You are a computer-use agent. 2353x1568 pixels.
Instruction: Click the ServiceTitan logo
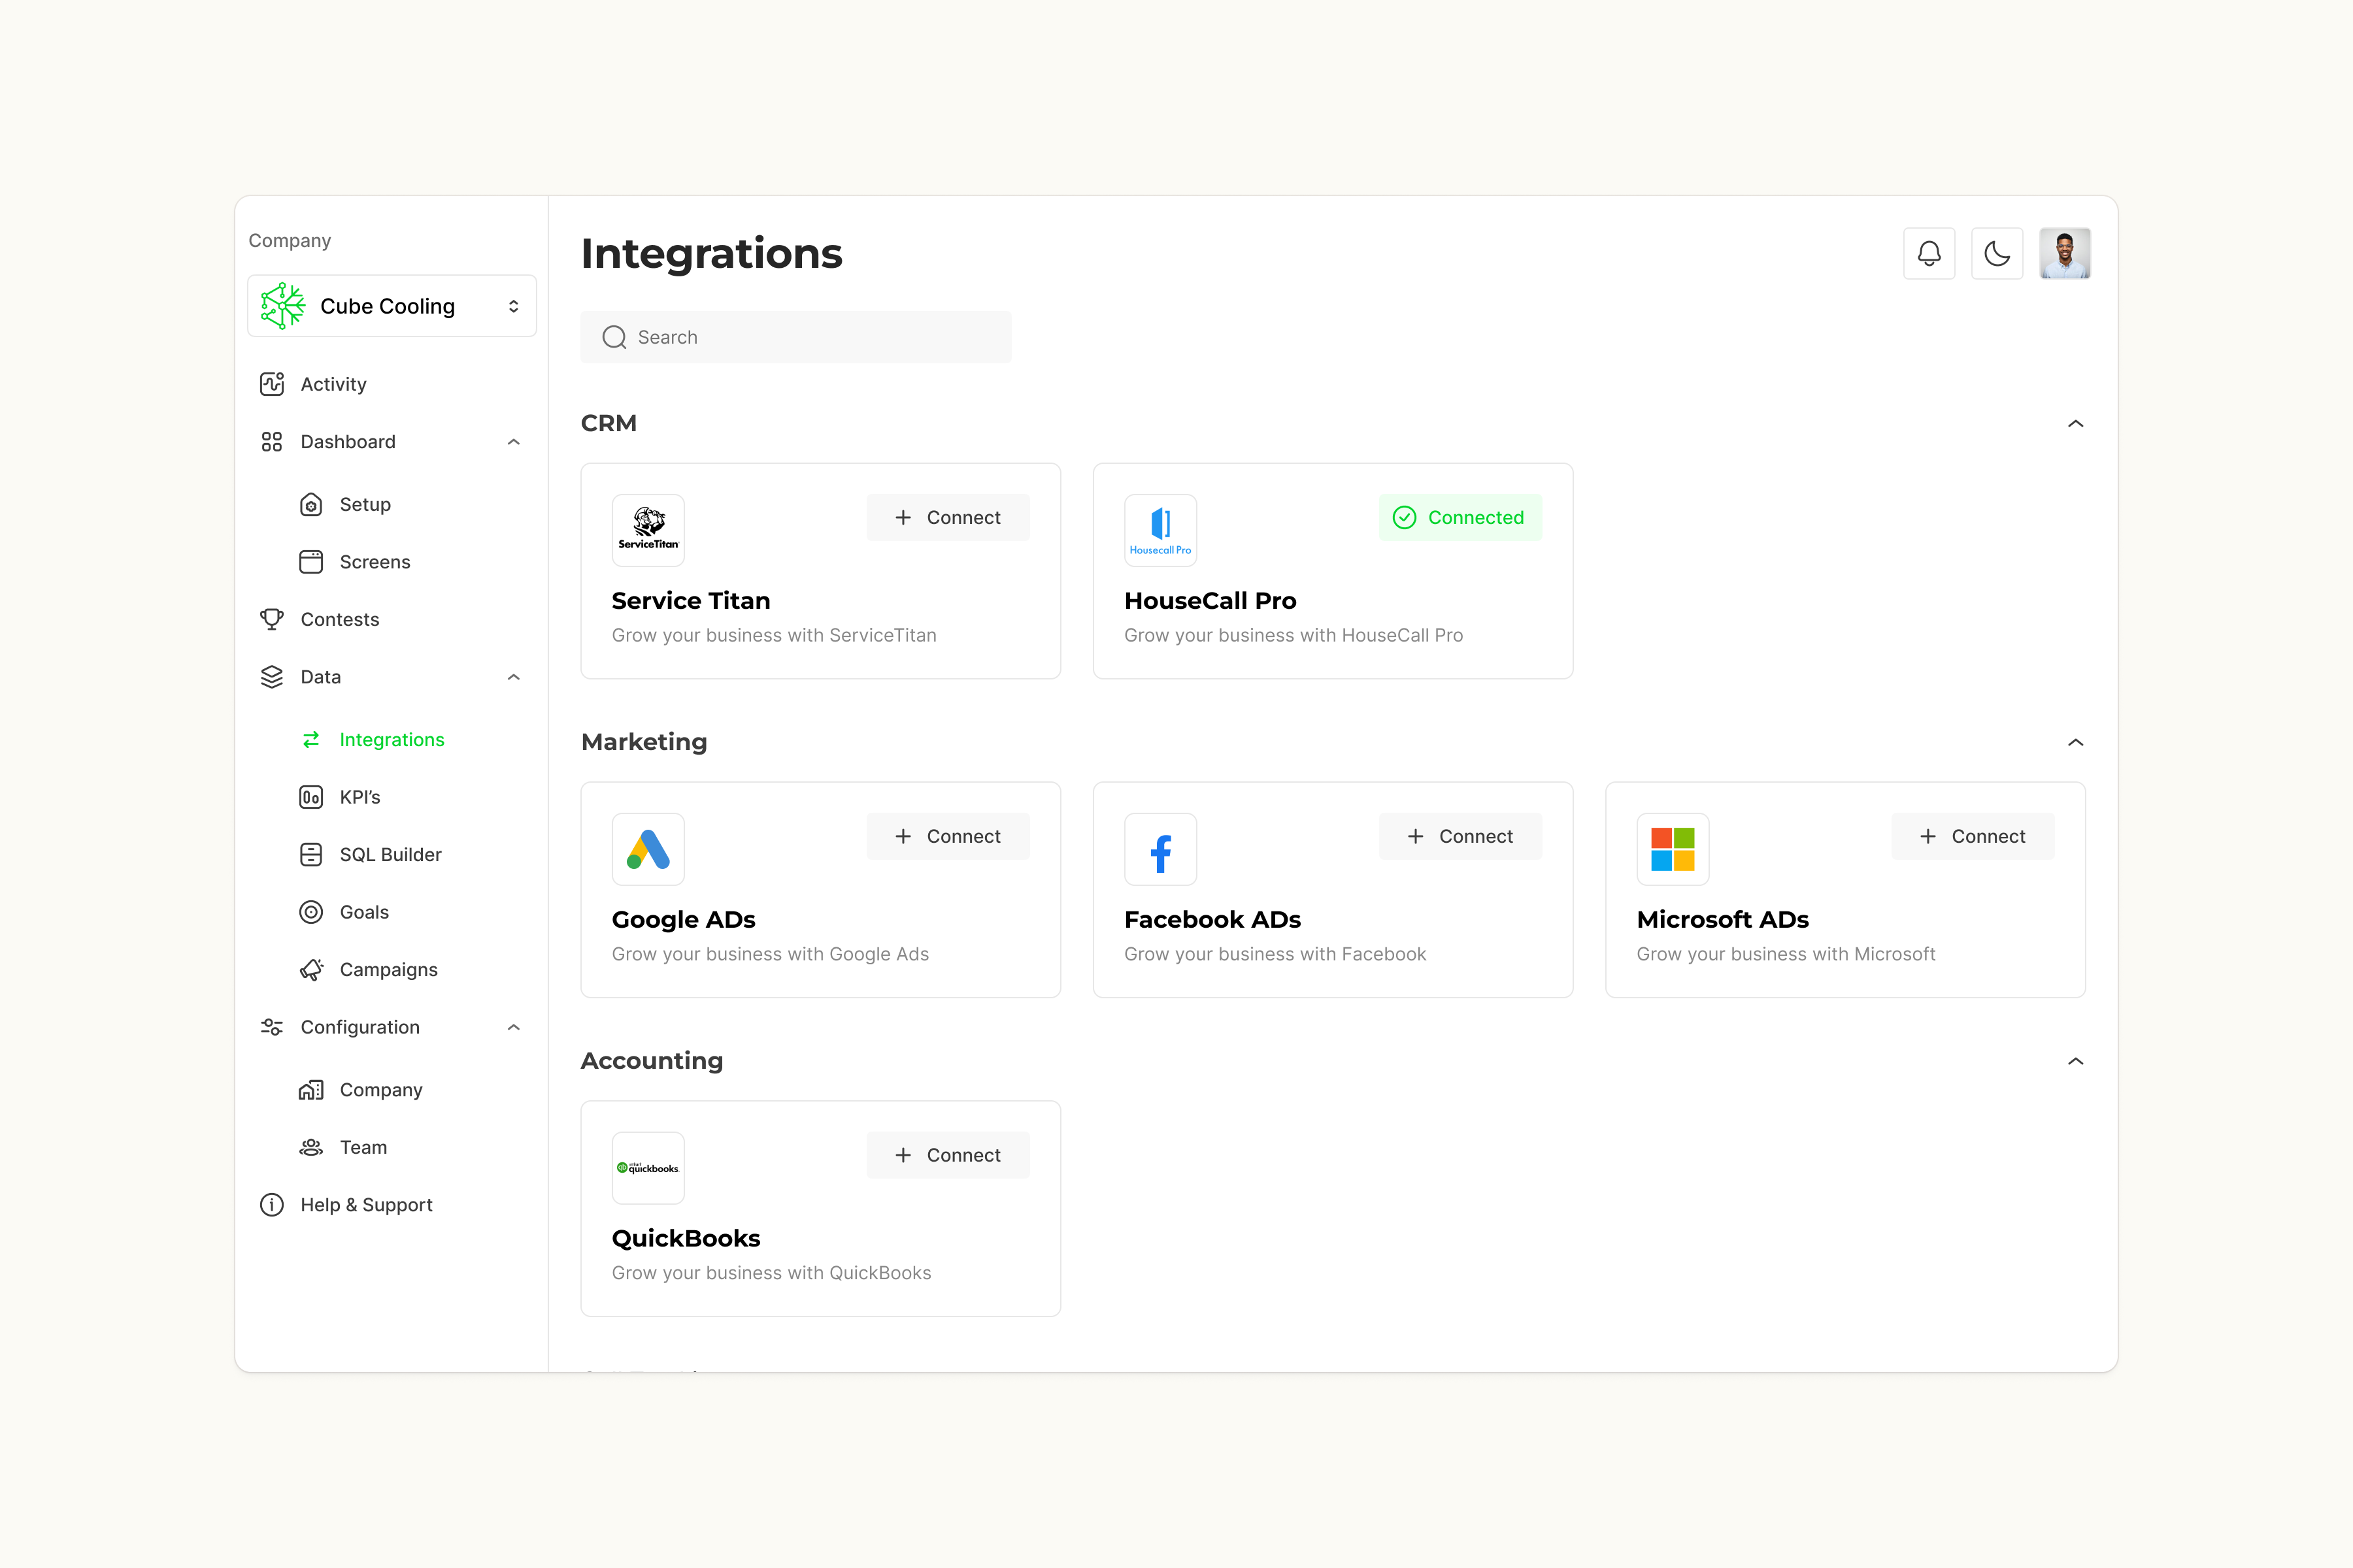click(648, 530)
